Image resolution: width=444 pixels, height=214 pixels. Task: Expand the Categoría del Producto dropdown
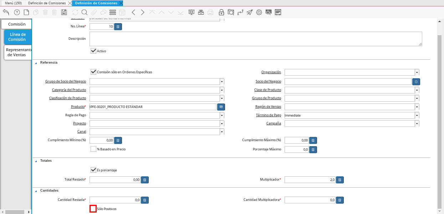[x=222, y=90]
